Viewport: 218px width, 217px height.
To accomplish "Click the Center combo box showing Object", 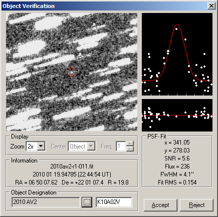I will tap(82, 146).
